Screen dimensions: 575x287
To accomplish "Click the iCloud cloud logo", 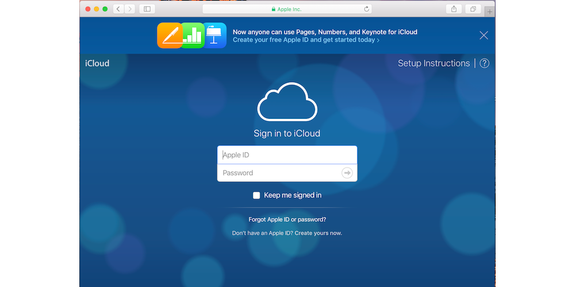I will point(287,102).
